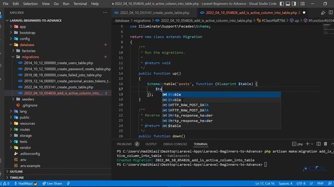Switch to the Debug Console tab

click(175, 144)
